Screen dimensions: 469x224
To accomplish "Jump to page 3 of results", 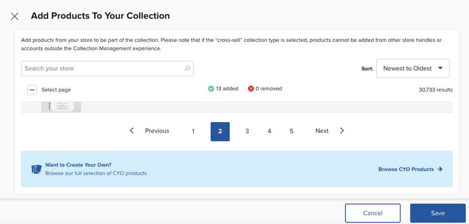I will click(247, 131).
